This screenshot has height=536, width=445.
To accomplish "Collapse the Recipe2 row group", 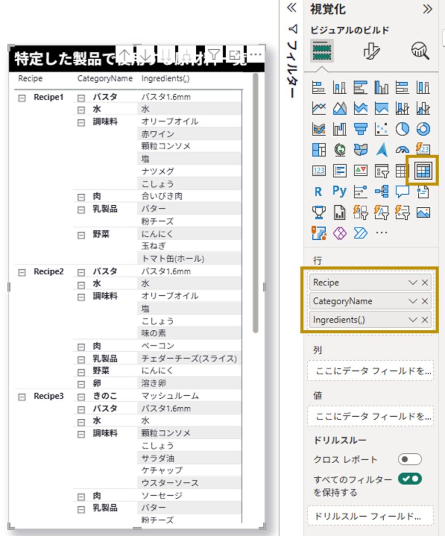I will point(22,272).
